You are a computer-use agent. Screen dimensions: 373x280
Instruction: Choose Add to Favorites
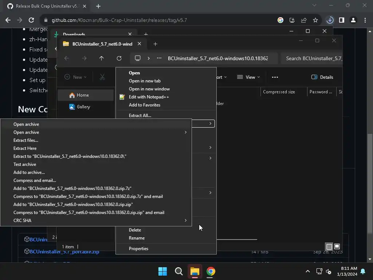pyautogui.click(x=166, y=105)
